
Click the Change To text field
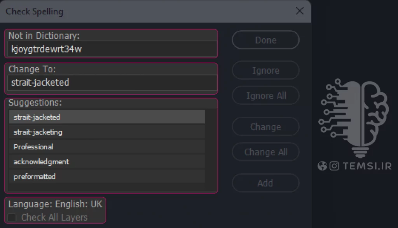click(x=112, y=82)
